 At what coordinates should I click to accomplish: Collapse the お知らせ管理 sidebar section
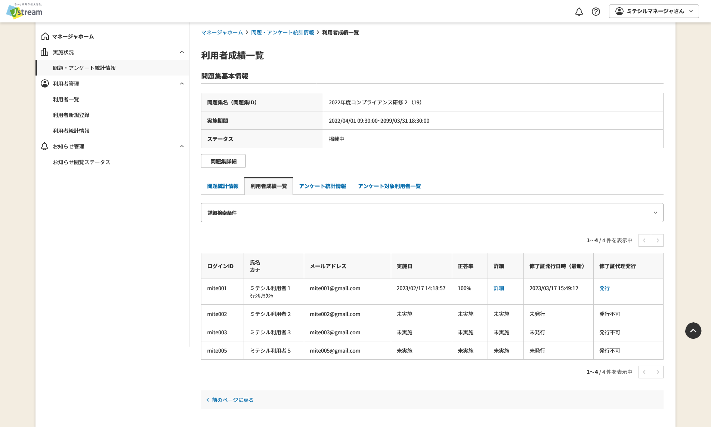pos(182,146)
